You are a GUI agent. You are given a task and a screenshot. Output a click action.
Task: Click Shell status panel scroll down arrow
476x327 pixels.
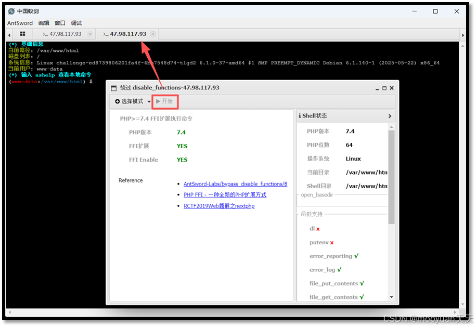pyautogui.click(x=391, y=297)
